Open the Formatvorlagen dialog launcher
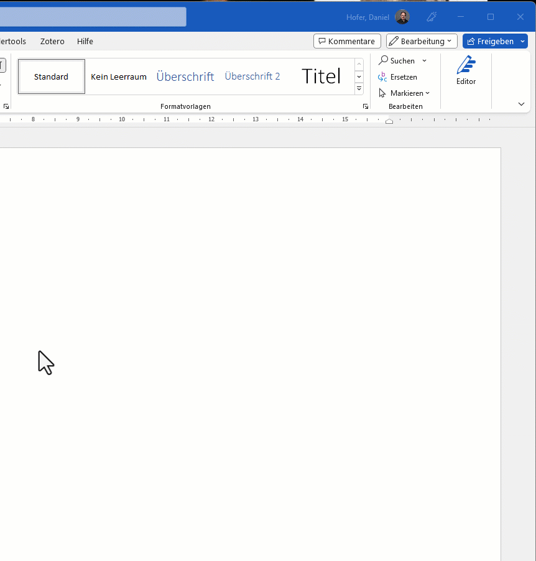The image size is (536, 561). coord(366,106)
